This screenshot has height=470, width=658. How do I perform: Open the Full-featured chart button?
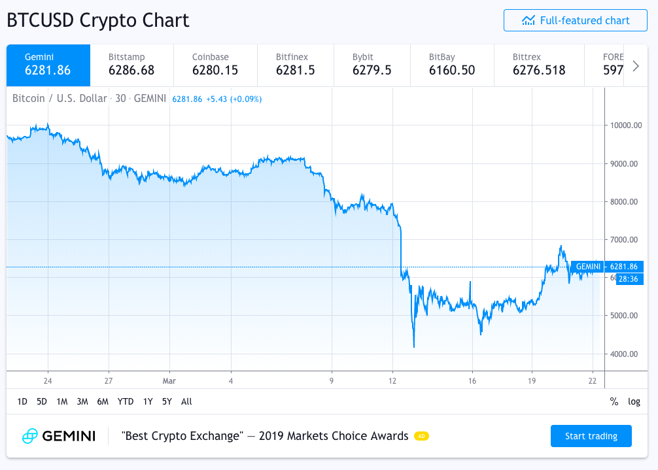point(576,20)
